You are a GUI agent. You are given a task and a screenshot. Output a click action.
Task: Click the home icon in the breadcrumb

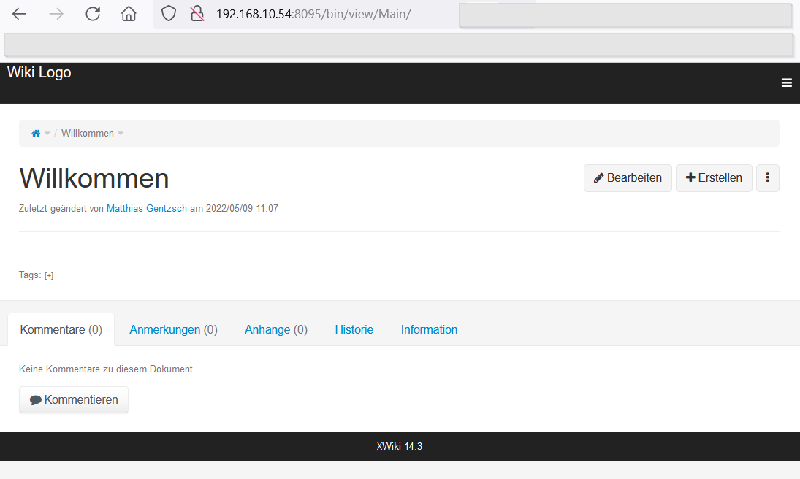(35, 134)
